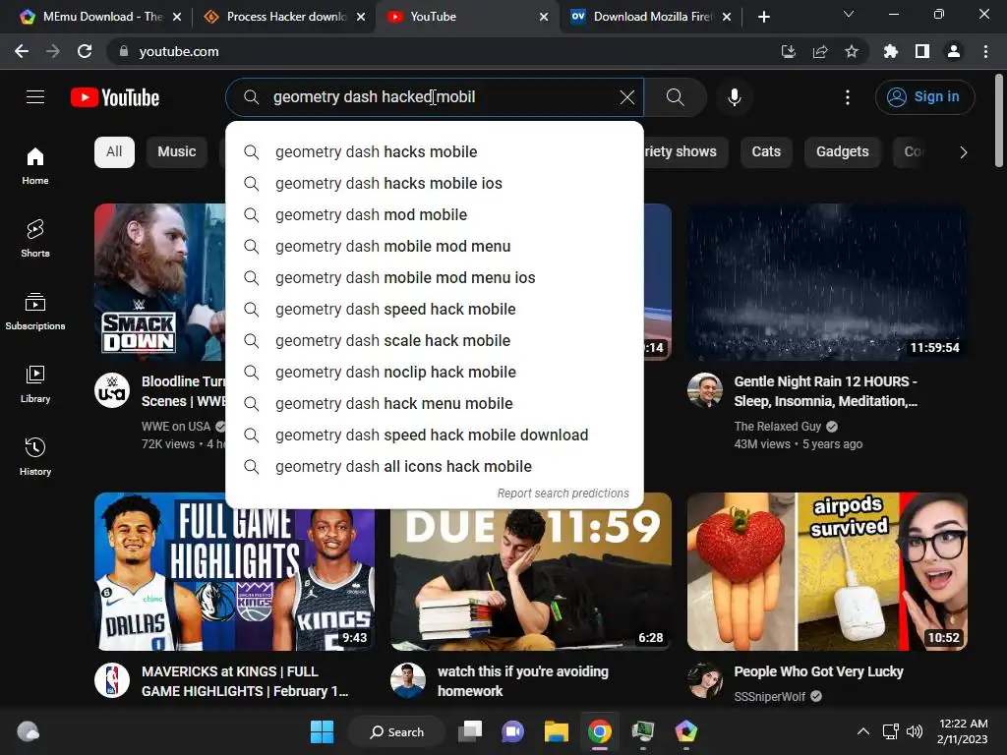Open volume control in system tray
Viewport: 1007px width, 755px height.
(x=915, y=731)
